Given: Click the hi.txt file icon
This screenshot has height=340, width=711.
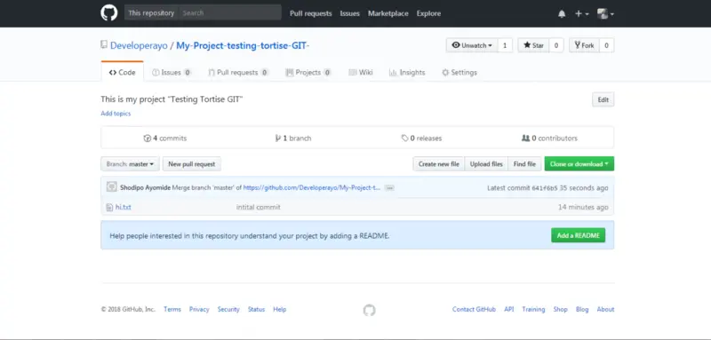Looking at the screenshot, I should click(x=108, y=208).
